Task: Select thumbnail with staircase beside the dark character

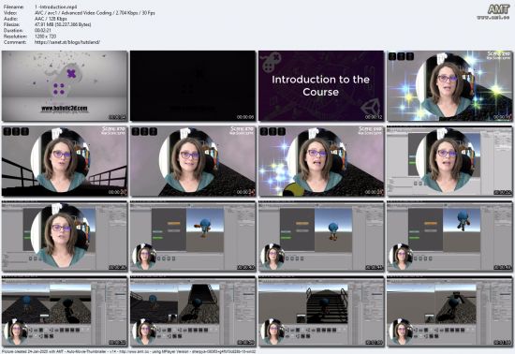Action: coord(193,312)
